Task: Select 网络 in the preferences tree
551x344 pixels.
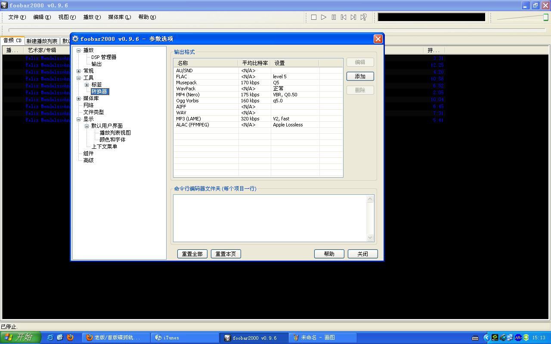Action: tap(88, 105)
